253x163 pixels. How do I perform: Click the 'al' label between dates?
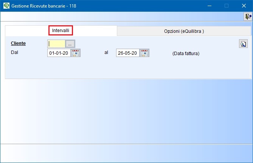[x=106, y=52]
